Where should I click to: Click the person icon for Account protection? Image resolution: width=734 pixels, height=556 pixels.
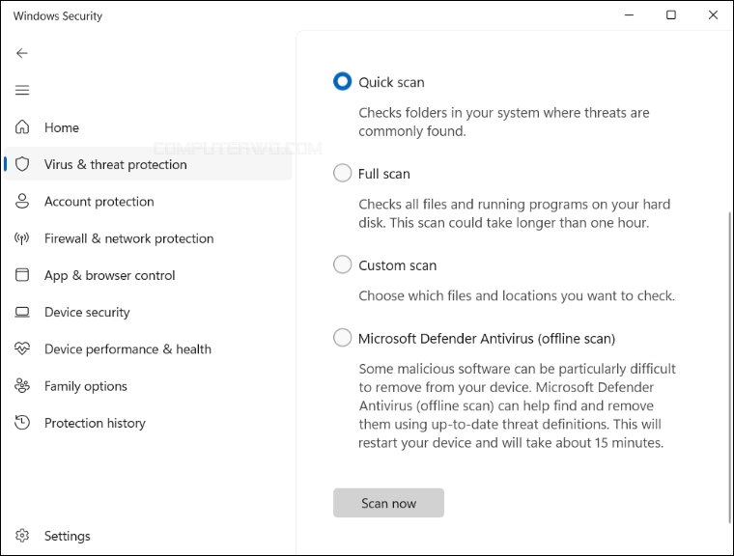coord(22,201)
